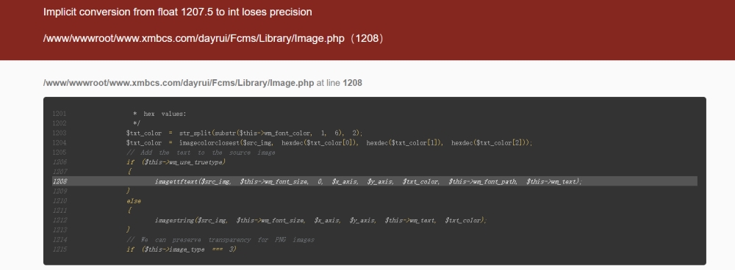Screen dimensions: 735x270
Task: Click line number 1201 in the gutter
Action: click(x=60, y=114)
